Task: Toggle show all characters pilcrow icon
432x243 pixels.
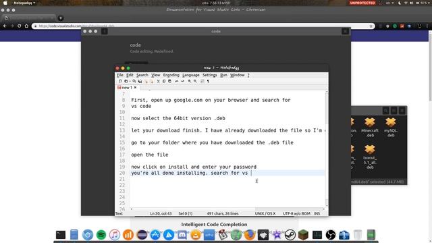Action: click(208, 81)
